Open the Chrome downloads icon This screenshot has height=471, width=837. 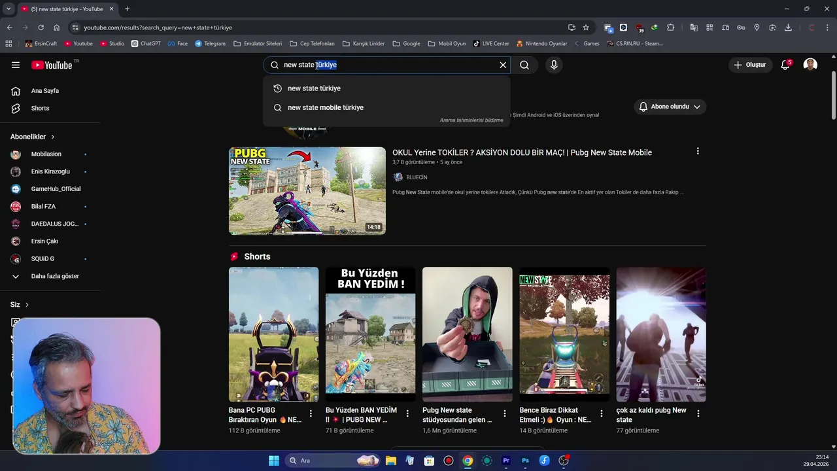(788, 27)
